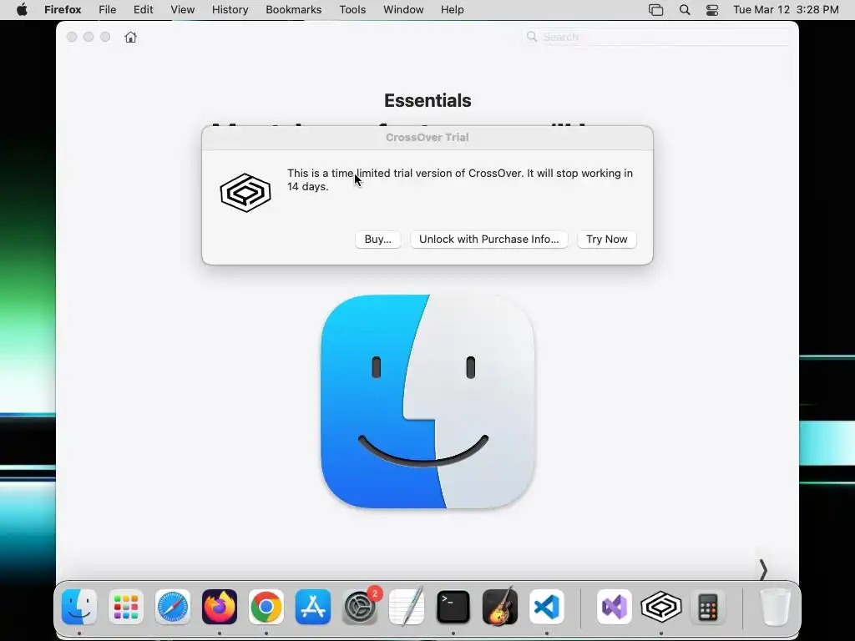Go to home via house icon

point(130,37)
